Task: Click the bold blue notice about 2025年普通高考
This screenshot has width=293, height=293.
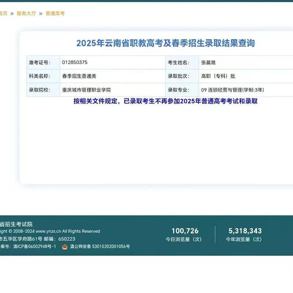Action: (x=165, y=101)
